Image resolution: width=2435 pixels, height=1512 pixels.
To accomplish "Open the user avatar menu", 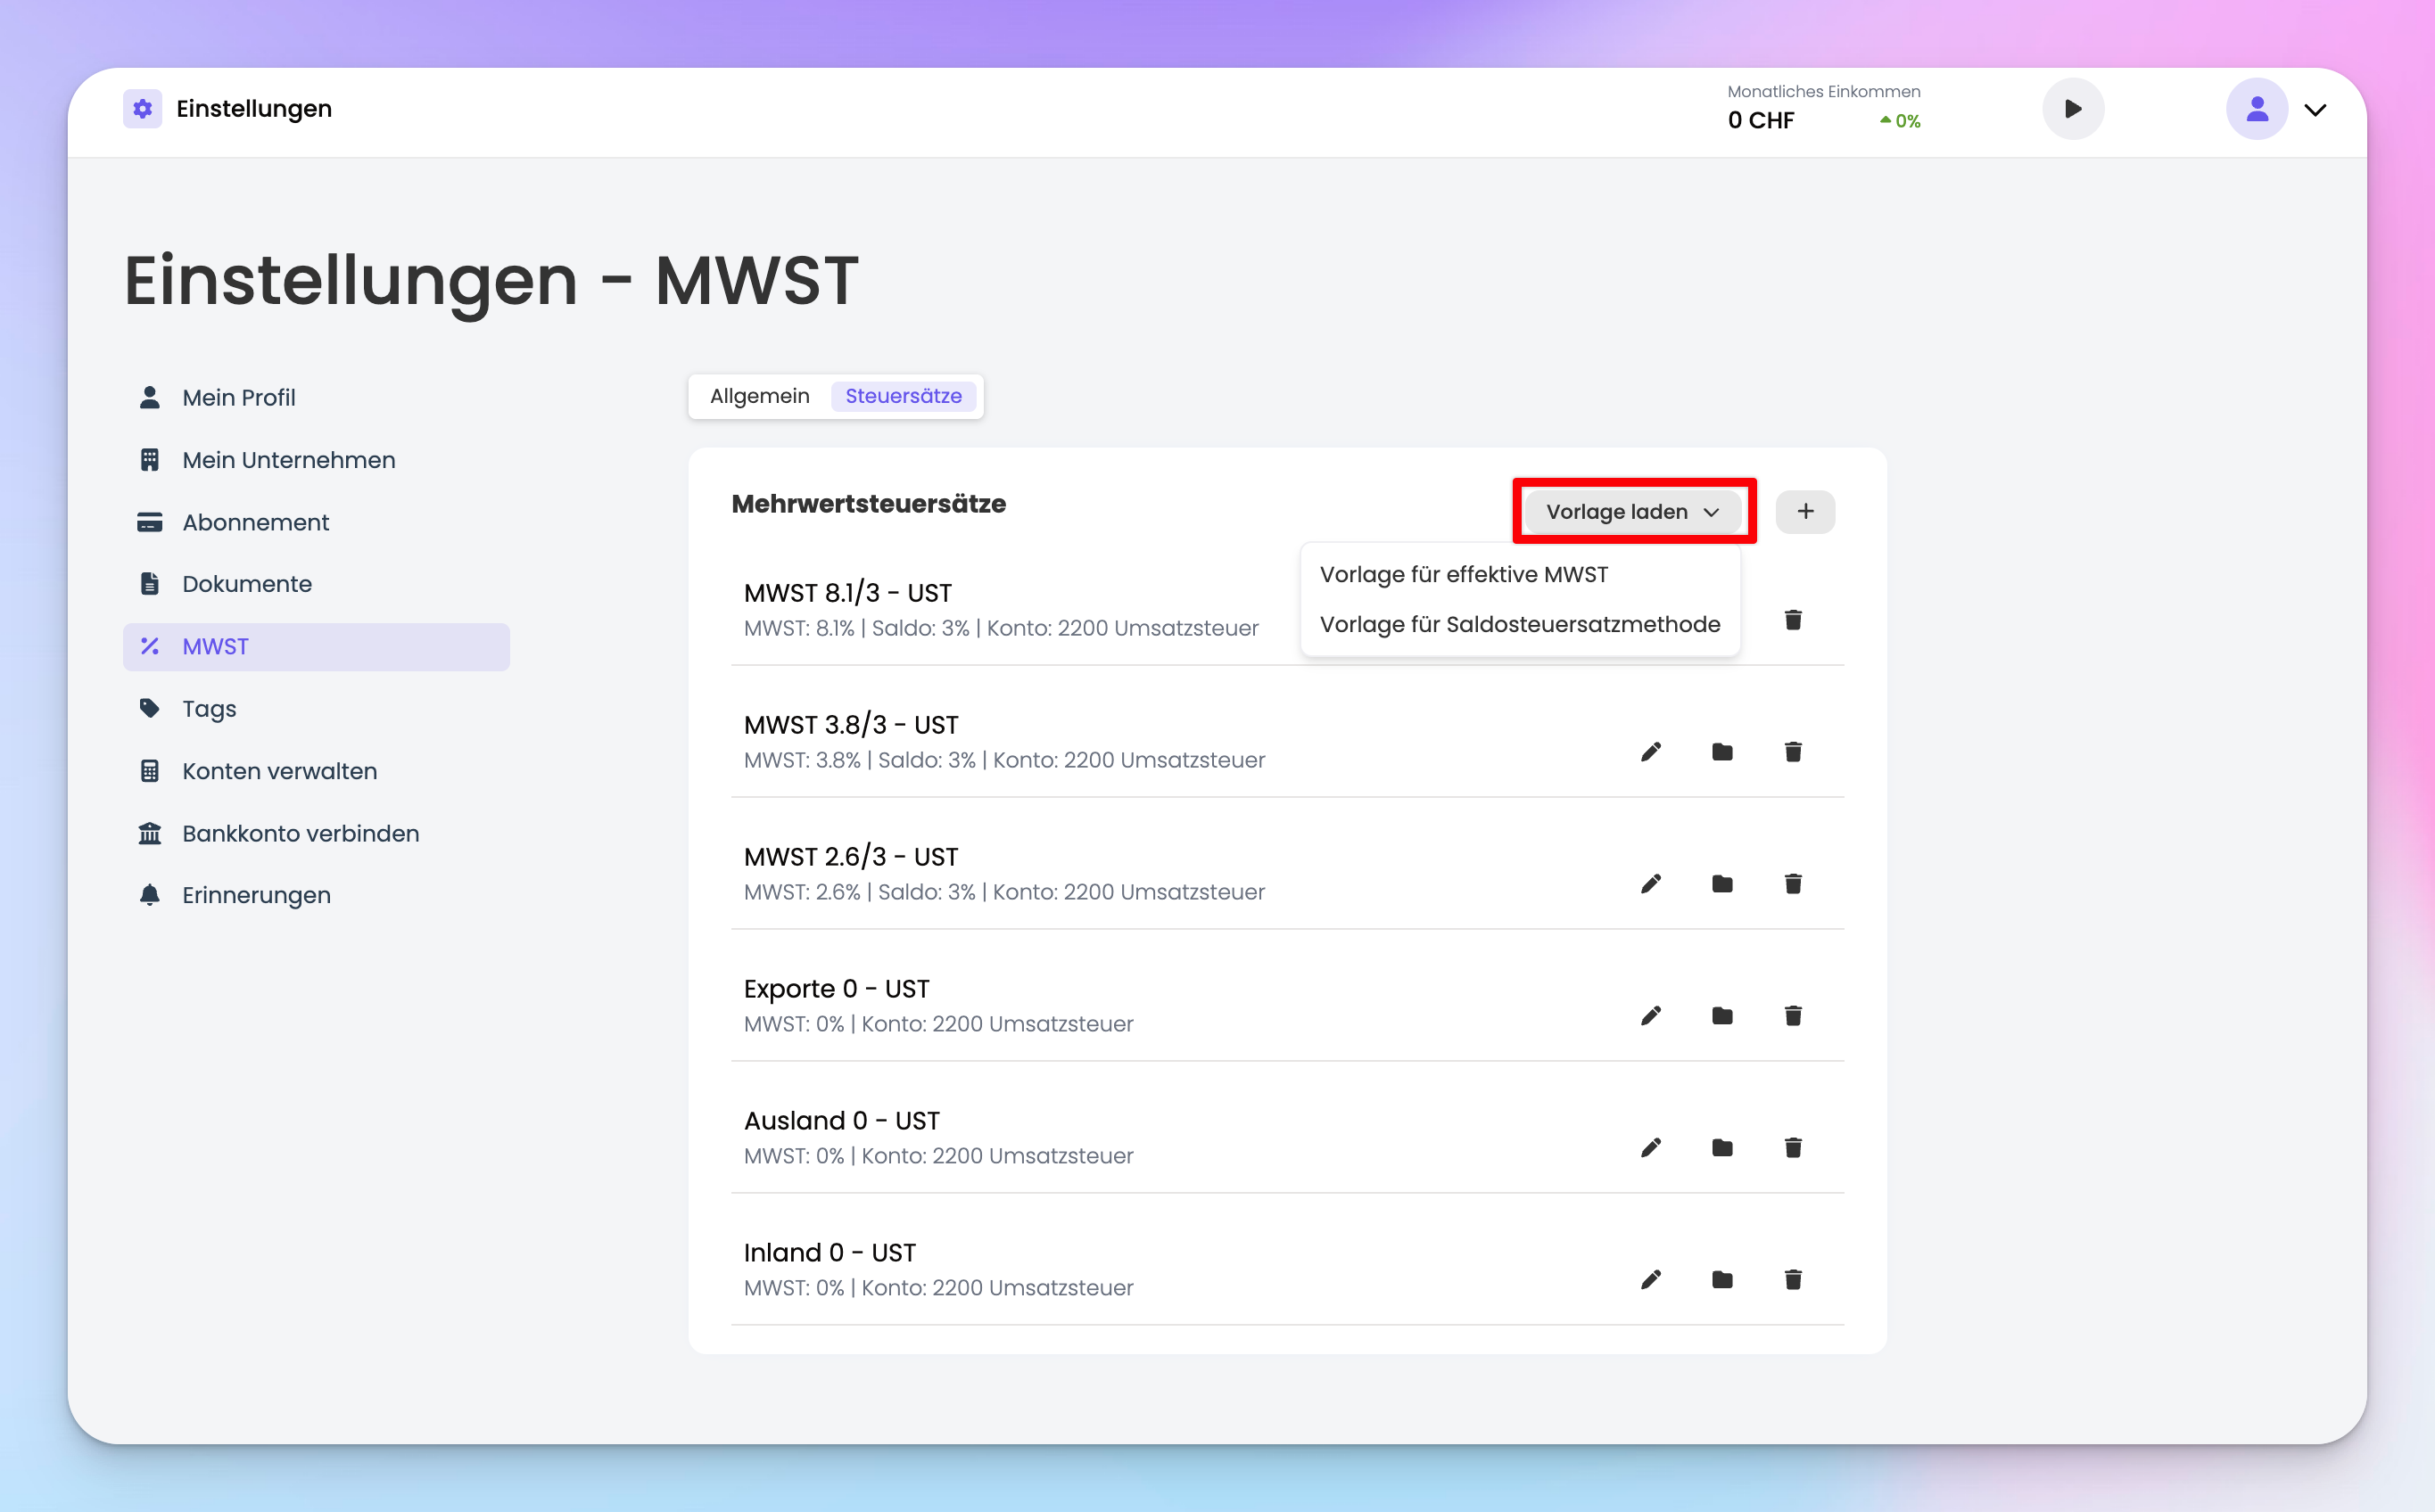I will pos(2256,109).
